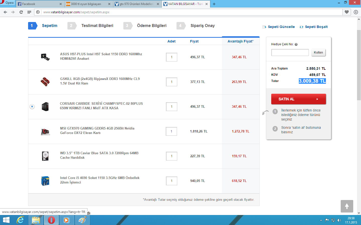Click the help icon next to Hediye Çeki No
The image size is (361, 225).
coord(296,44)
